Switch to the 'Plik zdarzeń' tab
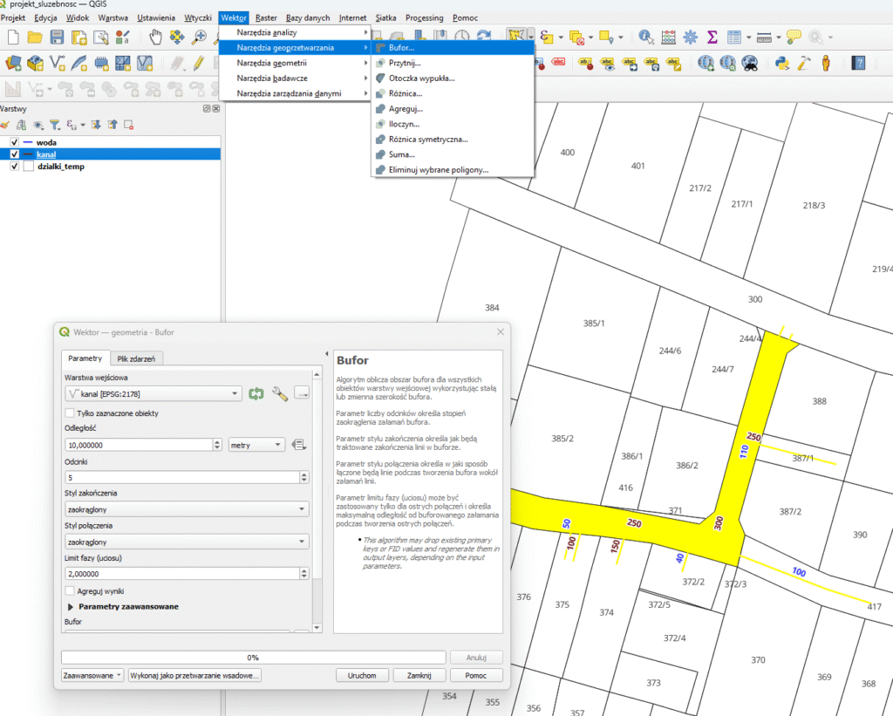This screenshot has height=716, width=893. (x=138, y=358)
